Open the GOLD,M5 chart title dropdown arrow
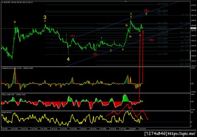 (2, 2)
